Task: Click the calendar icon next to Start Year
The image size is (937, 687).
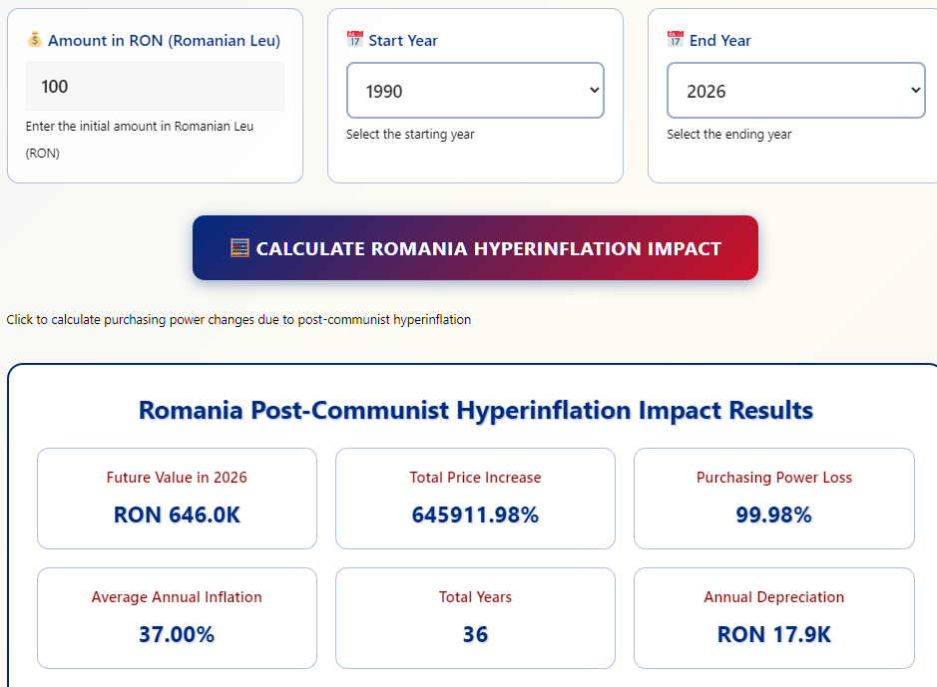Action: pyautogui.click(x=355, y=40)
